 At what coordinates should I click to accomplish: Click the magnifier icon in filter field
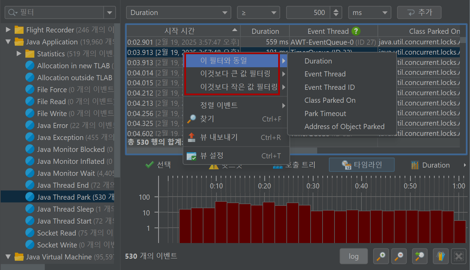point(12,13)
